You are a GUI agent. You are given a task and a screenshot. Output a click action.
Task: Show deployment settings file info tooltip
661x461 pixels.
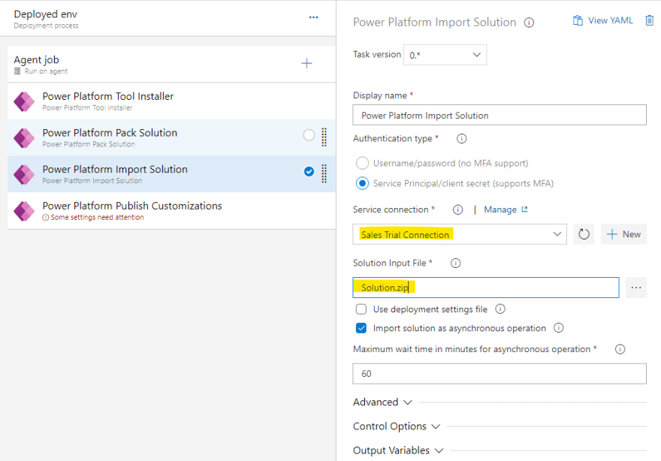[x=500, y=309]
